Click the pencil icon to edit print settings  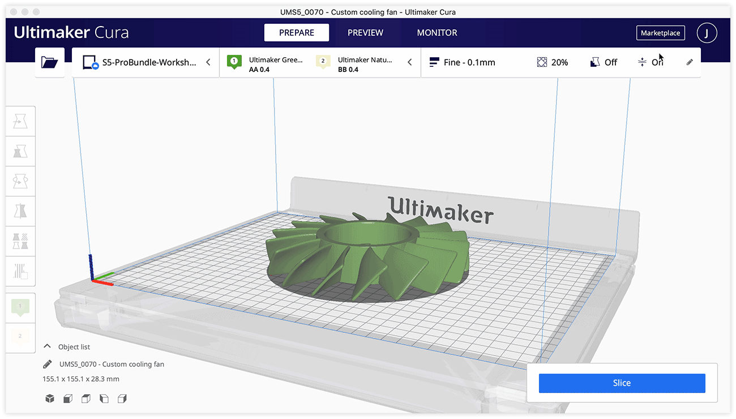click(689, 62)
